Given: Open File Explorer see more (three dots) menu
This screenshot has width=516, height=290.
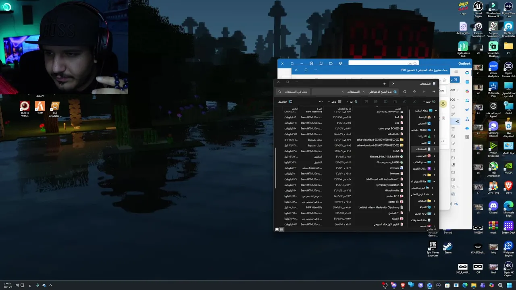Looking at the screenshot, I should tap(321, 101).
